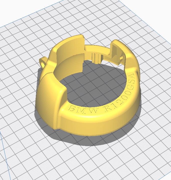Click the small peg on the back right outer side
171x180 pixels.
[122, 58]
